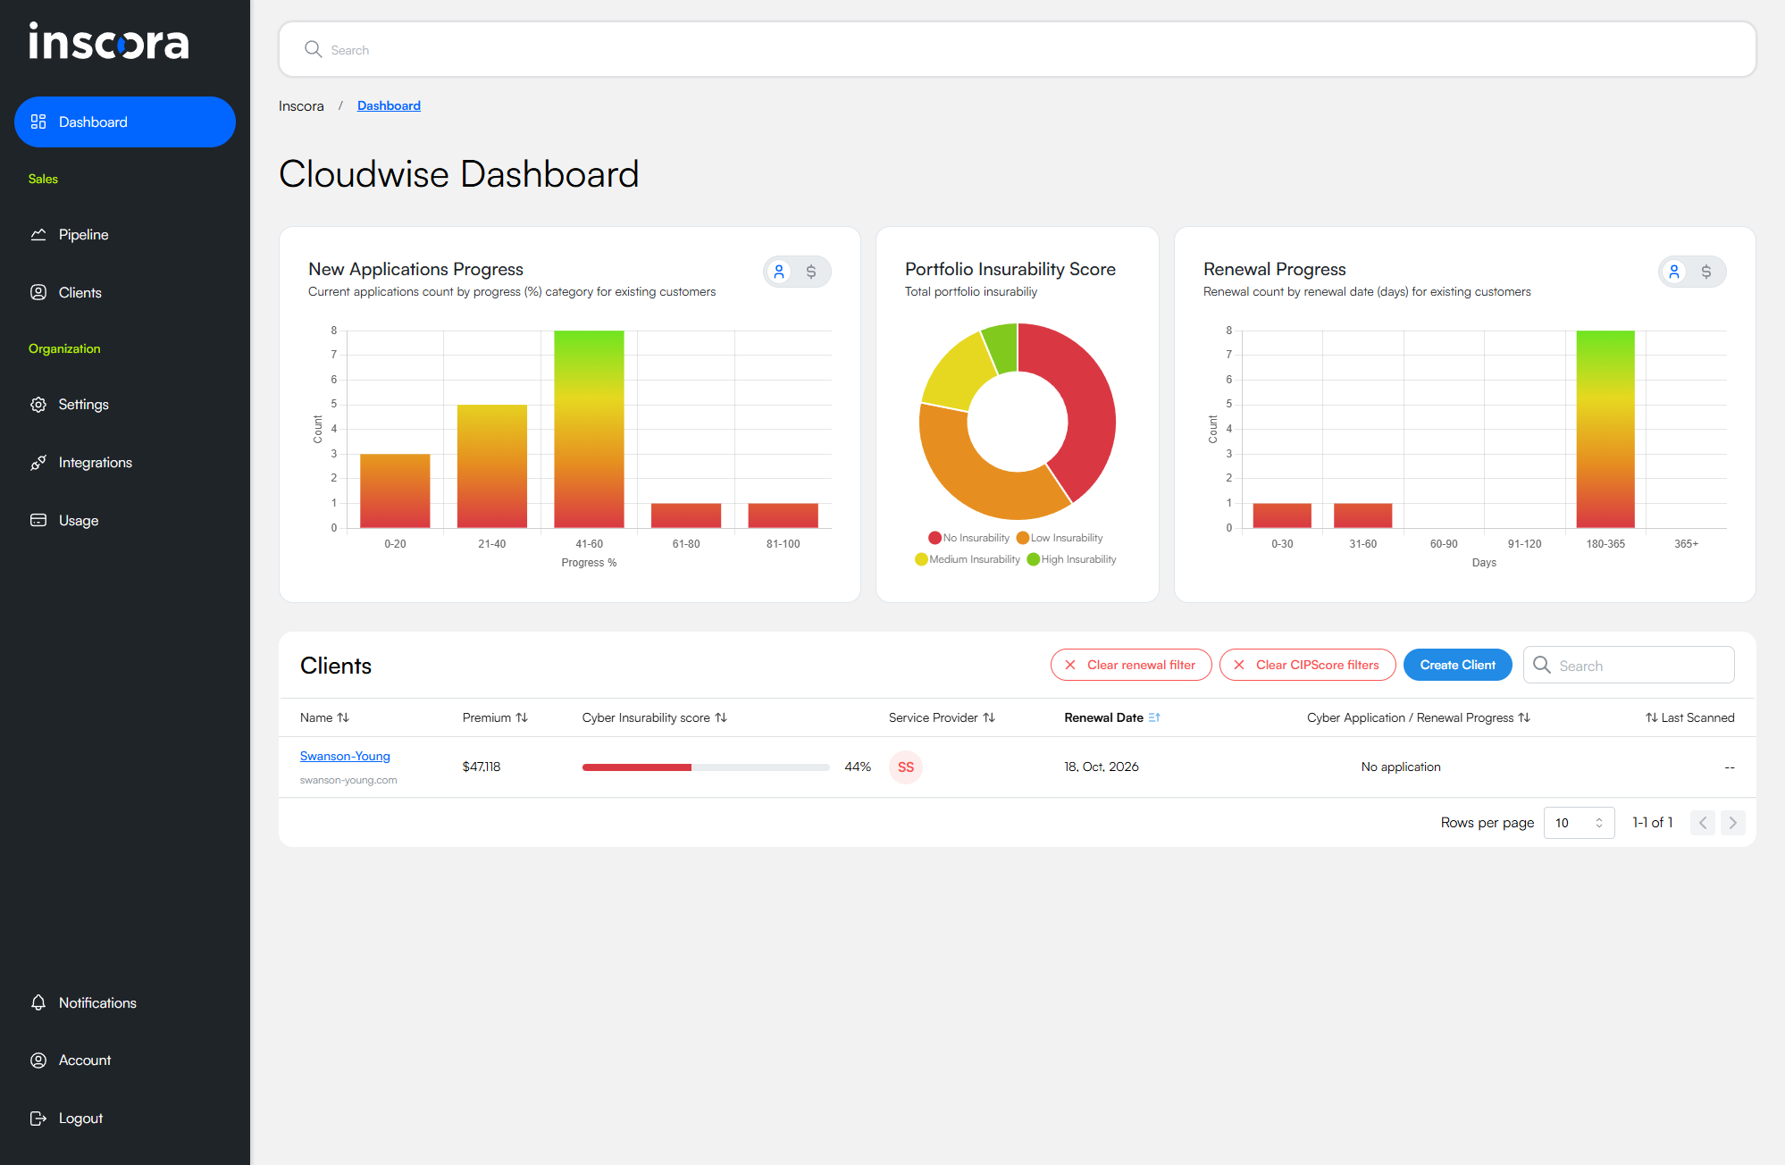Sort clients by Premium column
The height and width of the screenshot is (1165, 1785).
(x=495, y=717)
